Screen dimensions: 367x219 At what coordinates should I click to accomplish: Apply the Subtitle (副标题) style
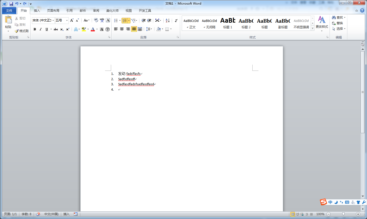[x=283, y=23]
